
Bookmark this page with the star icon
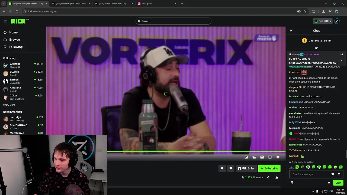(305, 11)
